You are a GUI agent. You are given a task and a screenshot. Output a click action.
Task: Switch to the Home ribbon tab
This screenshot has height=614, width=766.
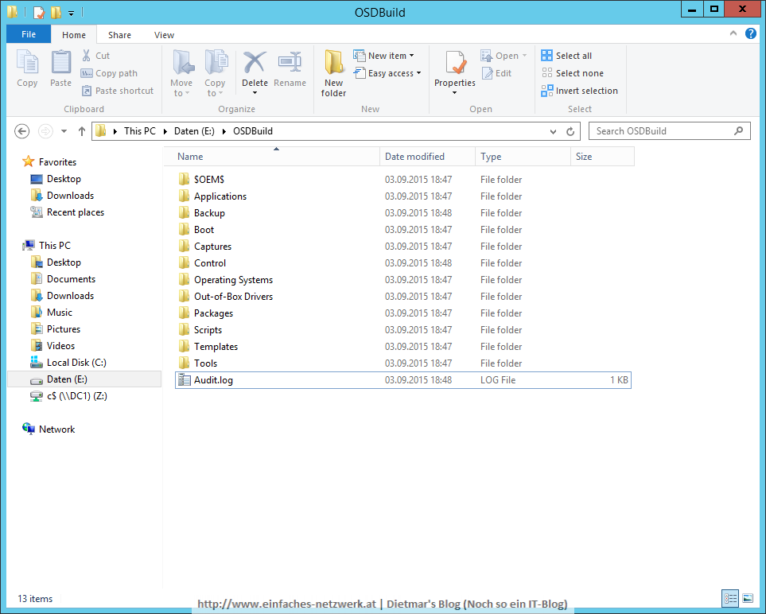[x=74, y=35]
